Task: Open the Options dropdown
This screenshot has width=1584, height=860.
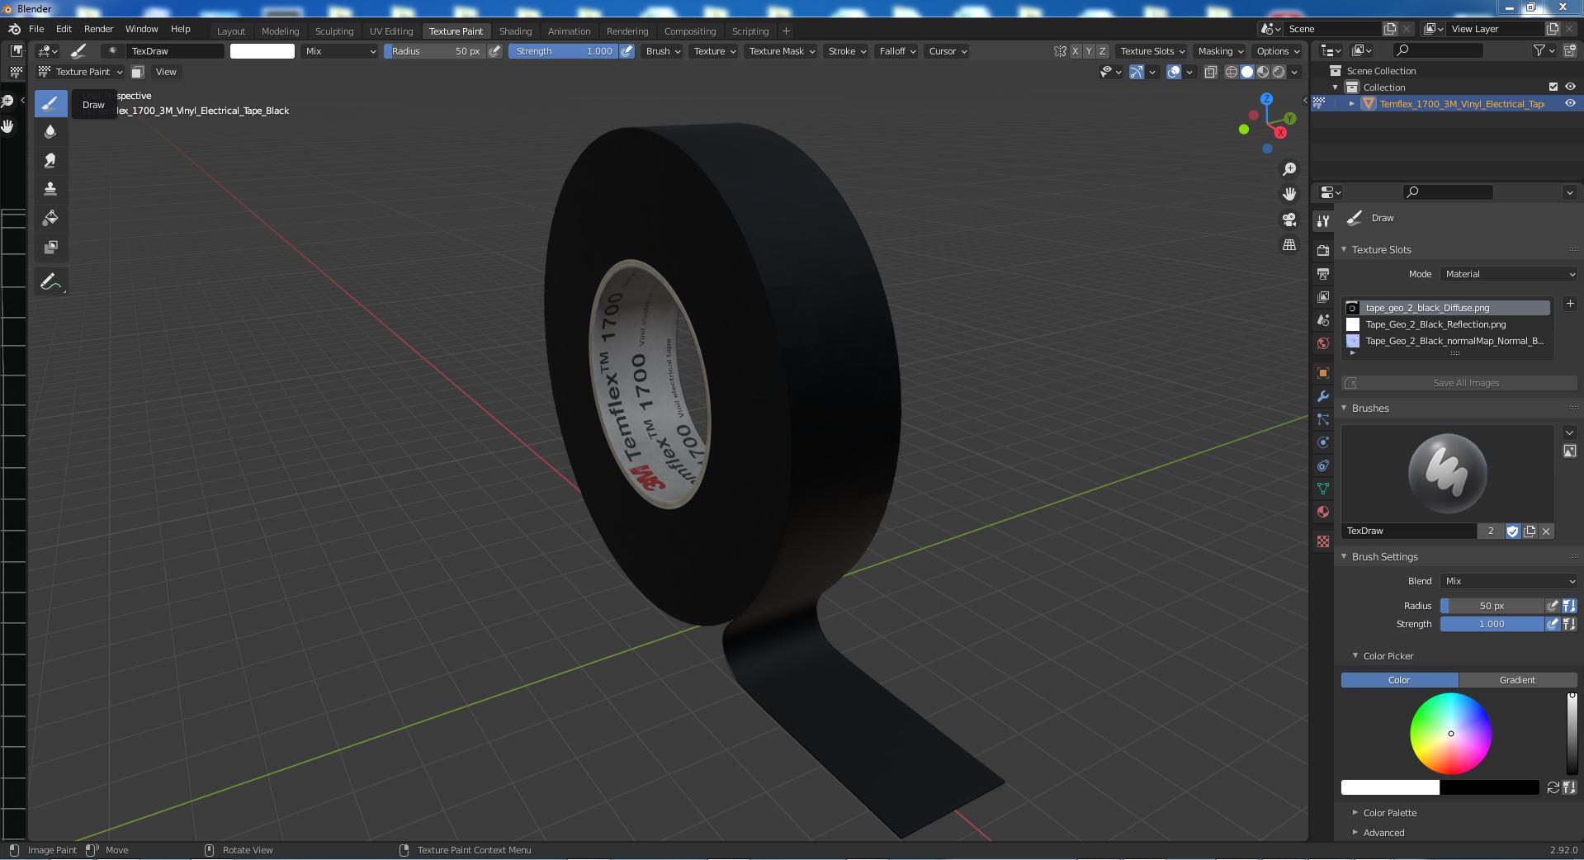Action: tap(1278, 51)
